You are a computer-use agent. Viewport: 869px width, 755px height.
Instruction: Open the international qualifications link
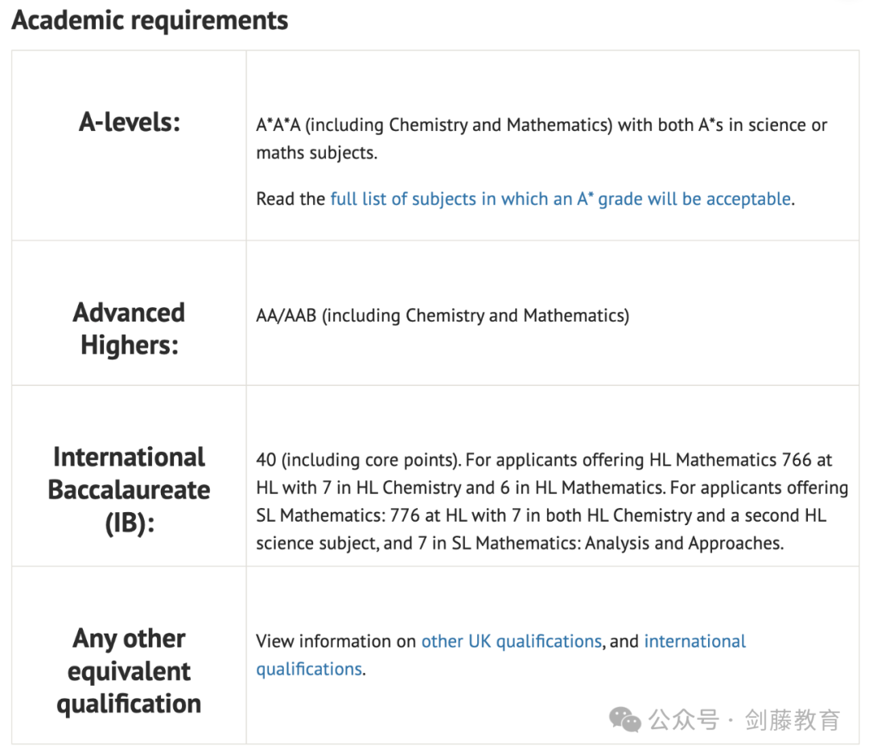695,641
